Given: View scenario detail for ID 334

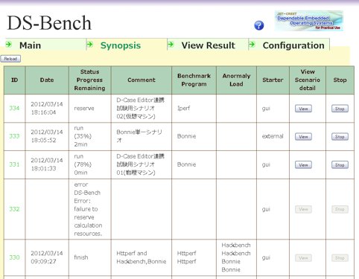Looking at the screenshot, I should (303, 109).
